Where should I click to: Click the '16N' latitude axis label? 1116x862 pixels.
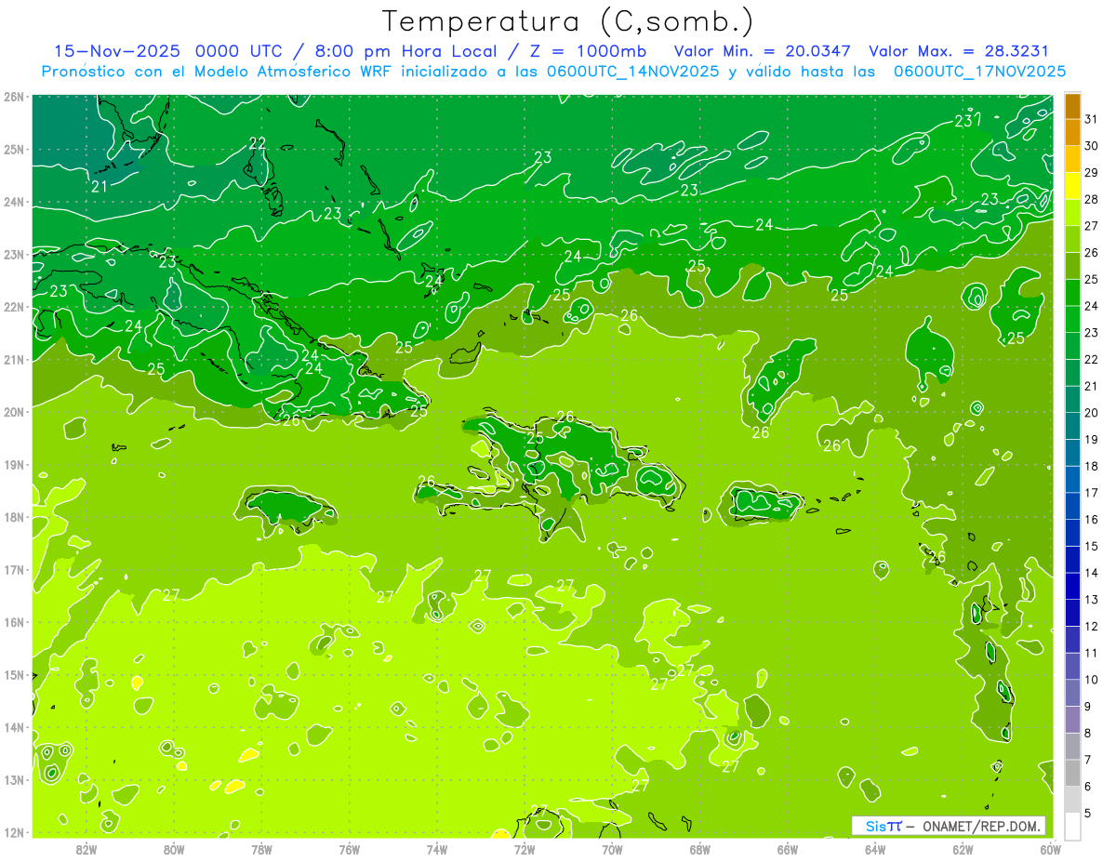pyautogui.click(x=14, y=622)
